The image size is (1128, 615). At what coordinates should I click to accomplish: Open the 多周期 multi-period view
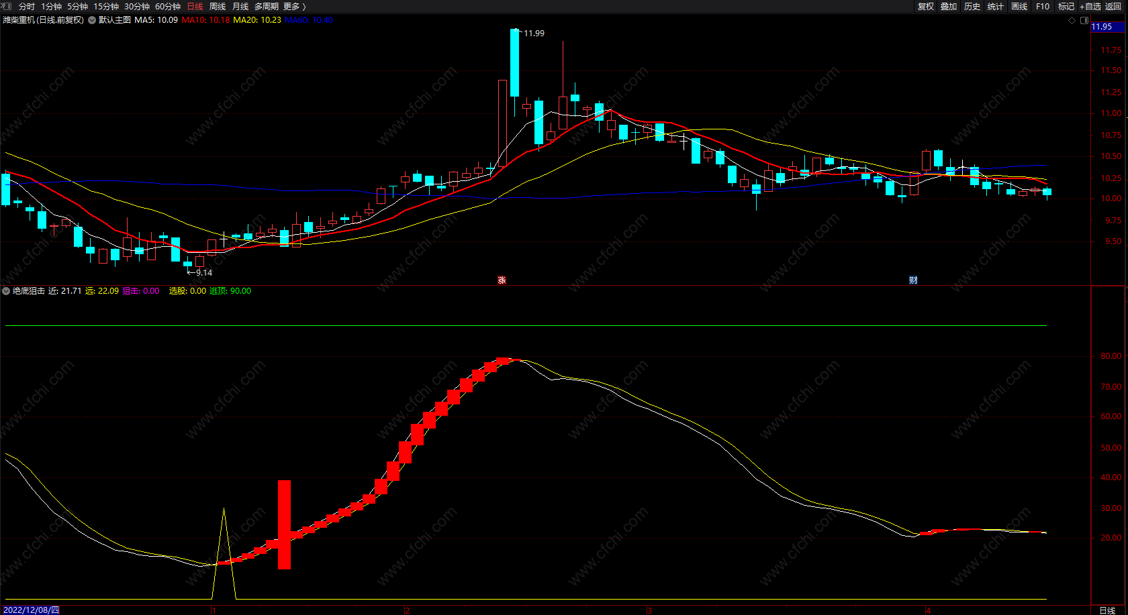pyautogui.click(x=266, y=6)
